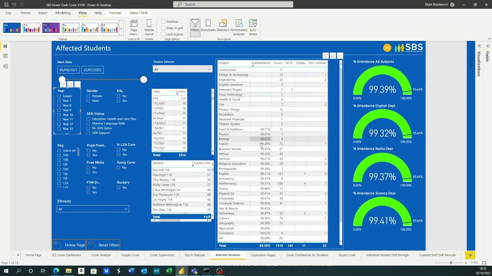492x276 pixels.
Task: Check the SEN Support checkbox
Action: (x=88, y=133)
